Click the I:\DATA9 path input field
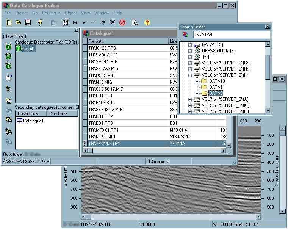The width and height of the screenshot is (288, 229). [231, 35]
